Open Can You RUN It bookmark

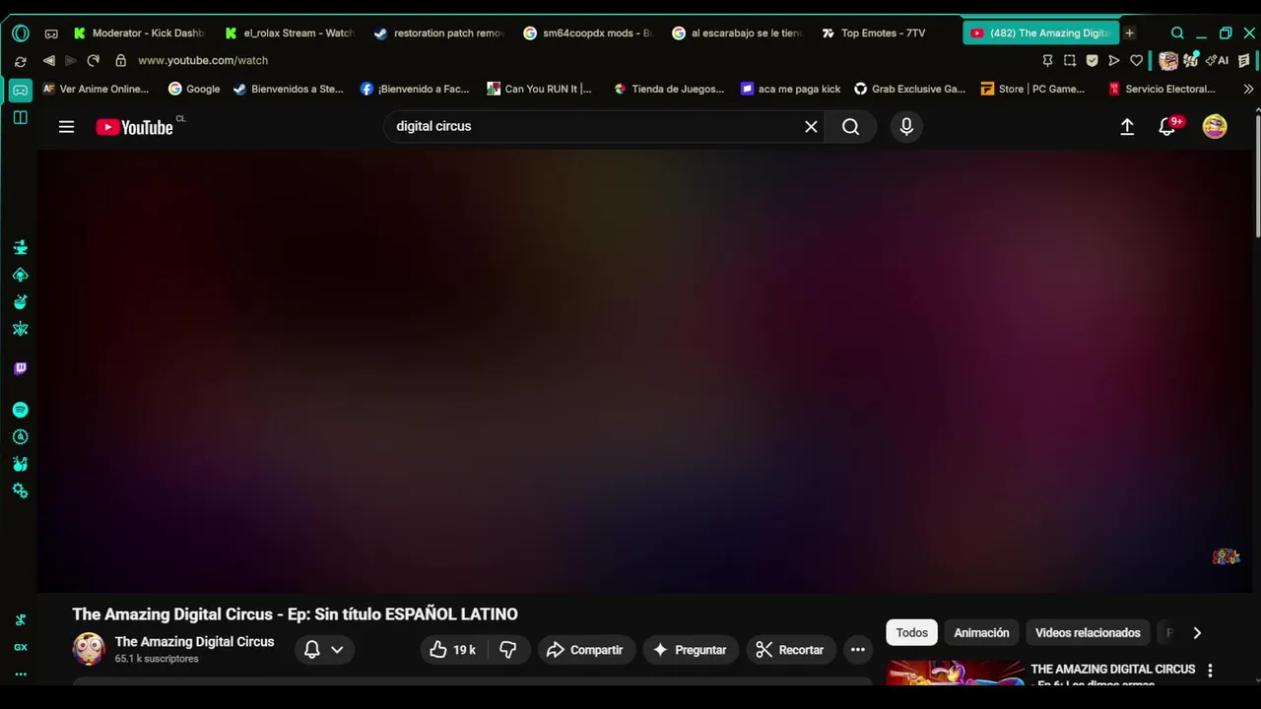click(x=539, y=89)
